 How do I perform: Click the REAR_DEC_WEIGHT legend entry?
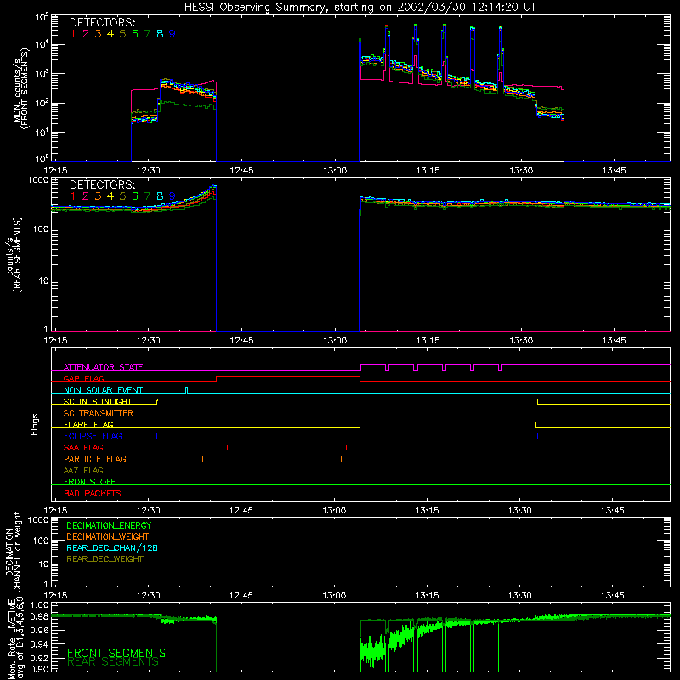pos(105,559)
